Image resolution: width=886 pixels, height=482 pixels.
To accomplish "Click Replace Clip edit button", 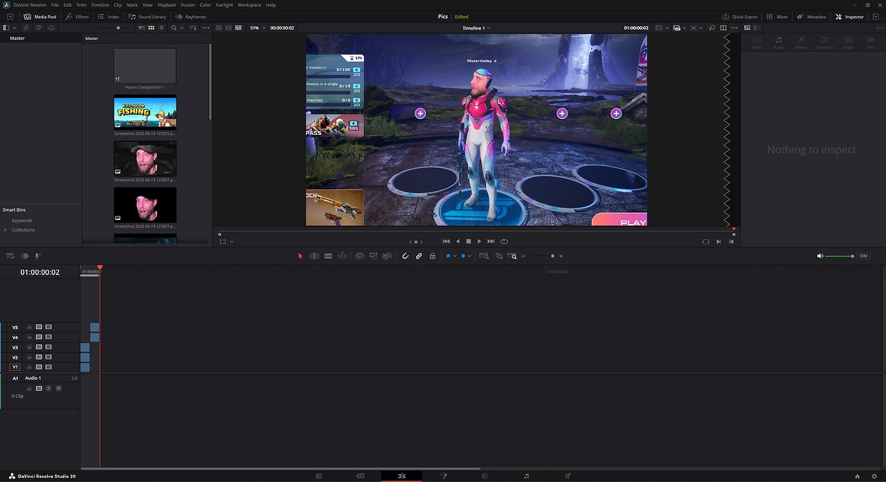I will (386, 256).
